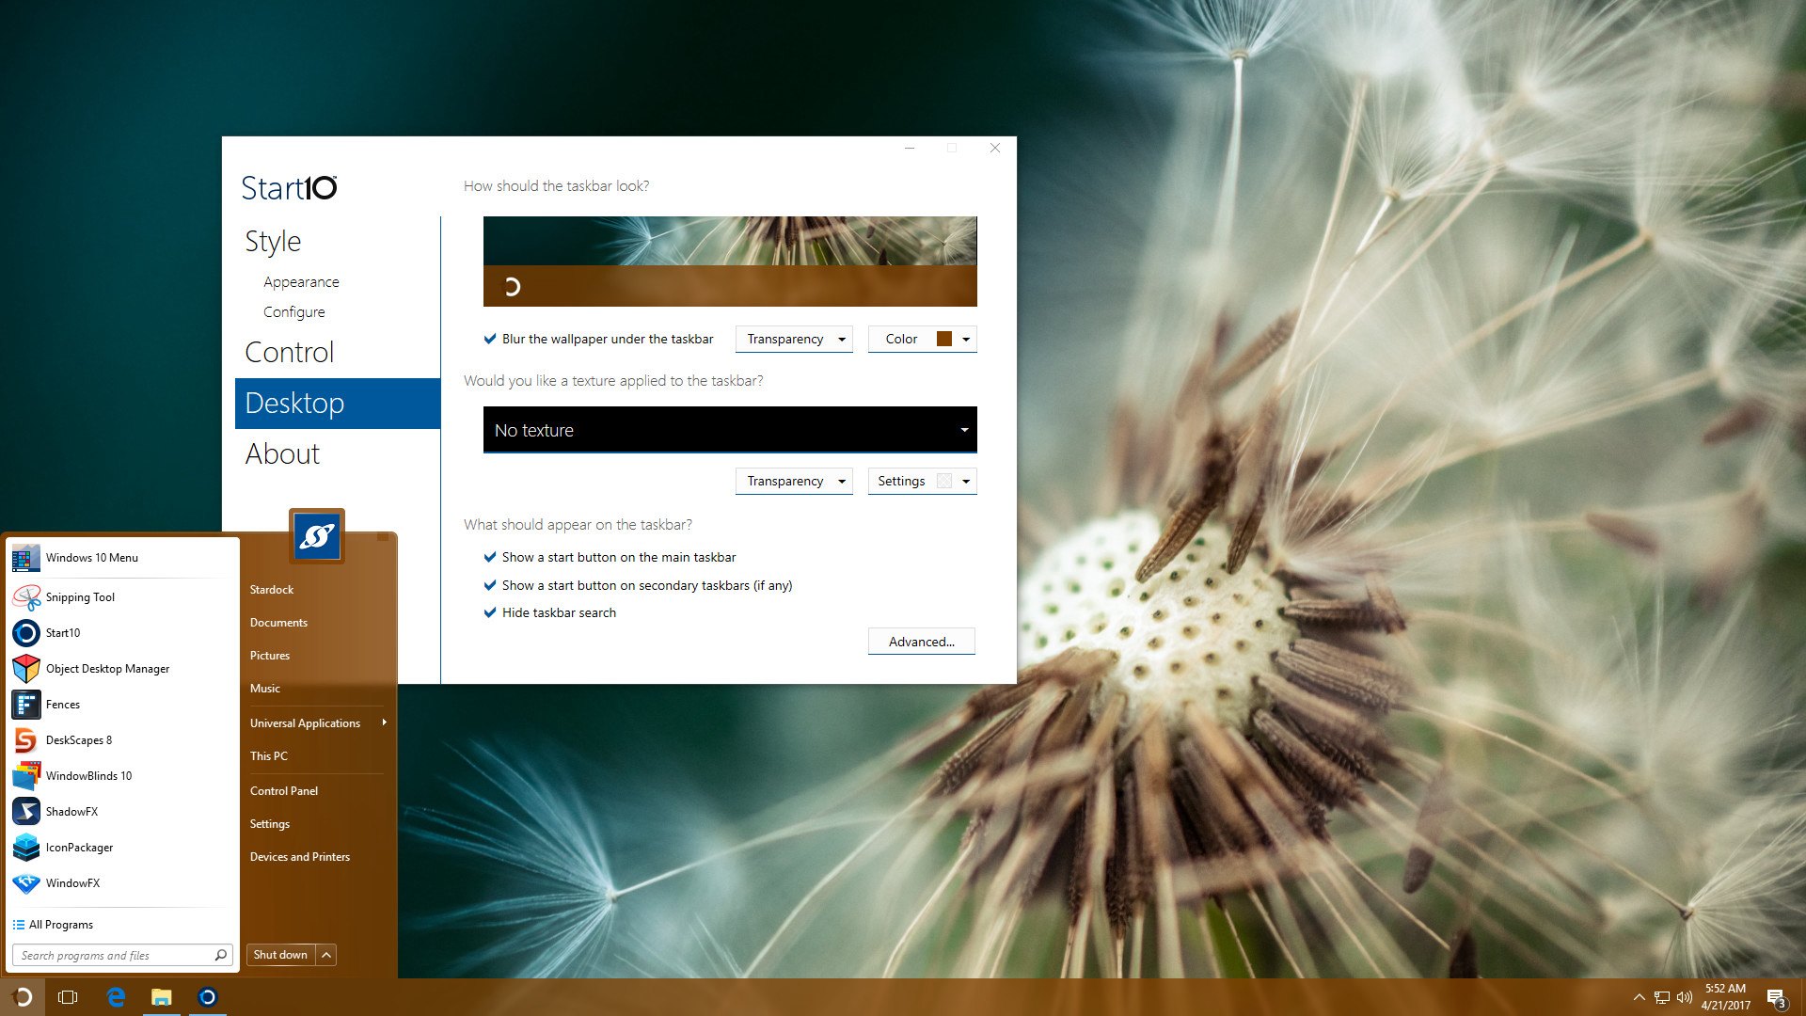Open Microsoft Edge from the taskbar

coord(115,996)
